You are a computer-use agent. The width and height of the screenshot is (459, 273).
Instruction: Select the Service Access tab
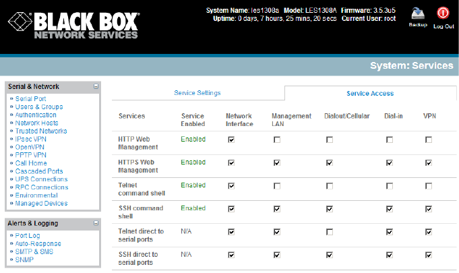[370, 93]
